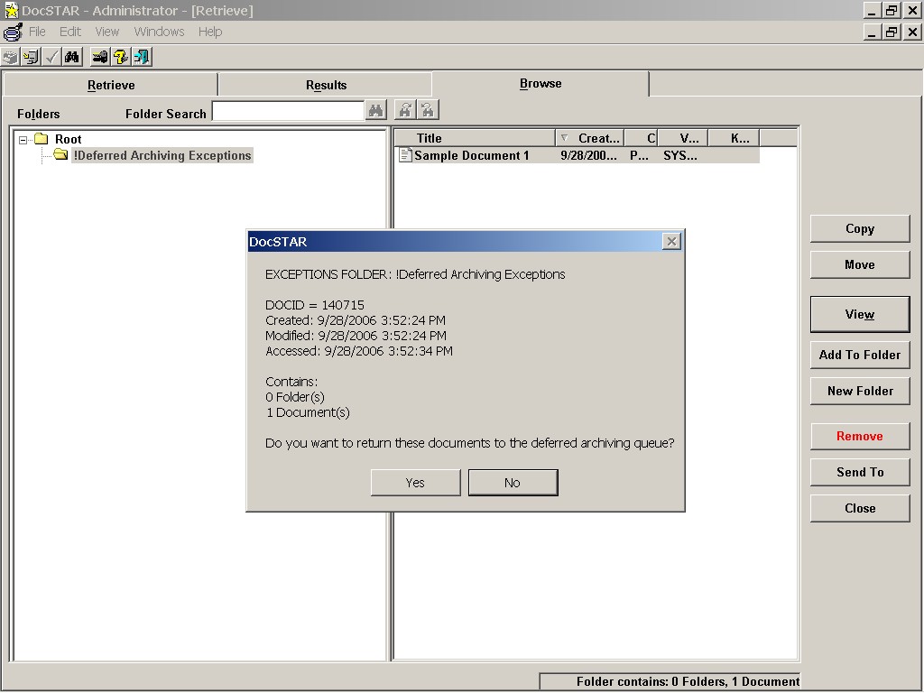Viewport: 924px width, 693px height.
Task: Click the DOCID = 140715 text
Action: click(x=315, y=305)
